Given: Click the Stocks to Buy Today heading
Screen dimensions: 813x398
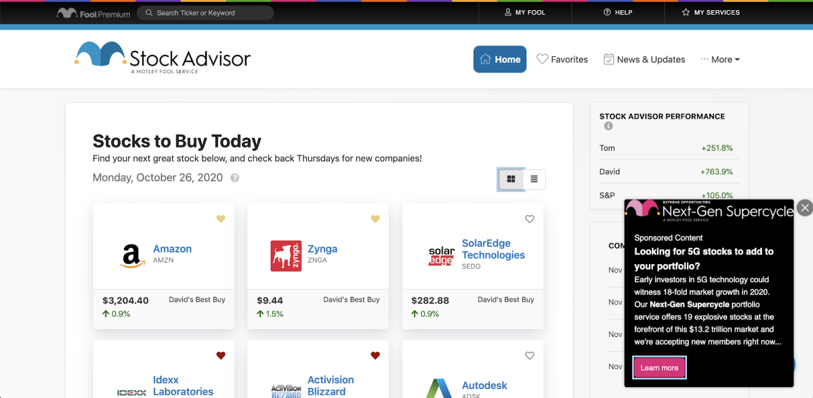Looking at the screenshot, I should tap(177, 141).
